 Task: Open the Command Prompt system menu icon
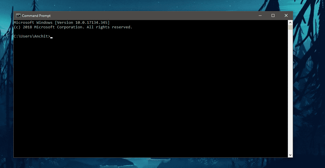(x=18, y=15)
